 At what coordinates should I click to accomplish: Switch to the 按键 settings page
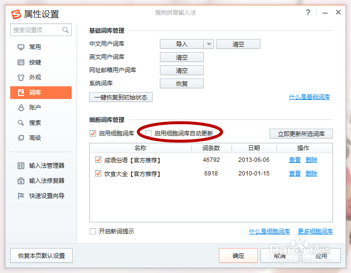point(41,62)
